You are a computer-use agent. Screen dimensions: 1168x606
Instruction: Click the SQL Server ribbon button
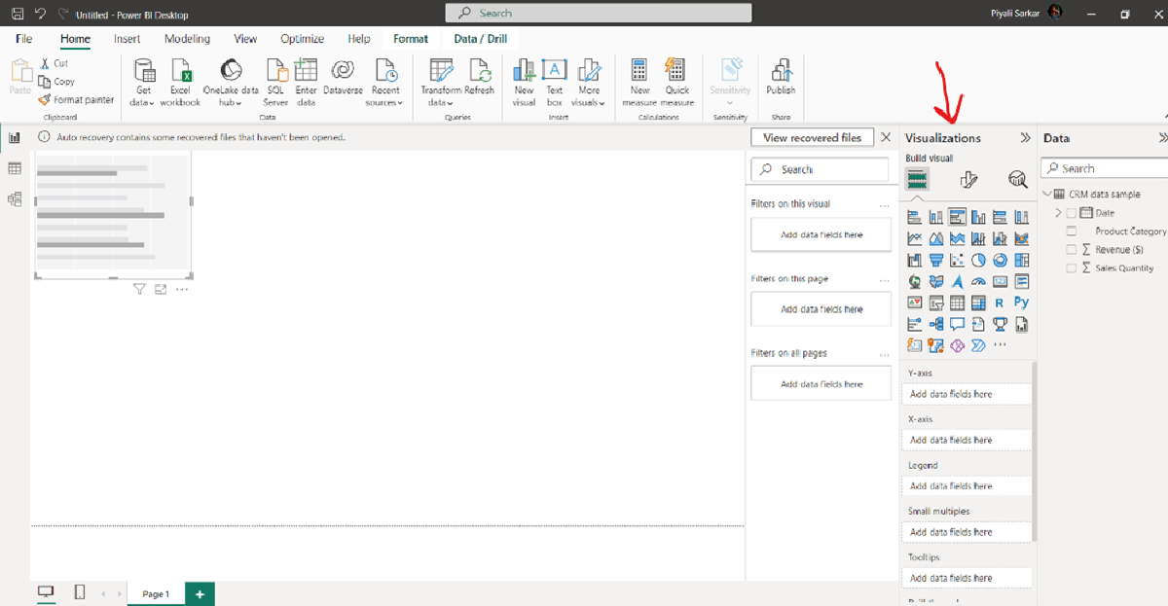(275, 83)
